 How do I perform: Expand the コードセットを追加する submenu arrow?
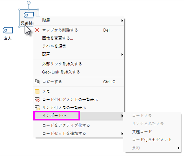click(x=122, y=134)
